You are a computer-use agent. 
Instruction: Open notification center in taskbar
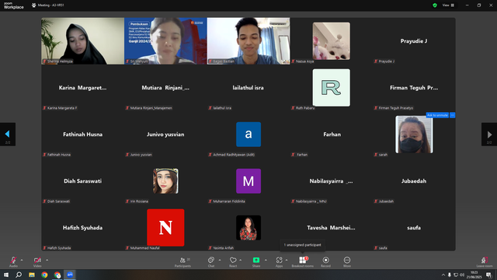pos(488,275)
